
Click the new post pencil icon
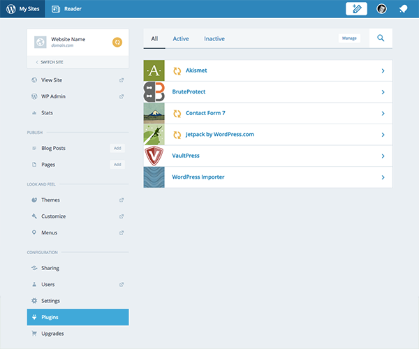(x=356, y=9)
